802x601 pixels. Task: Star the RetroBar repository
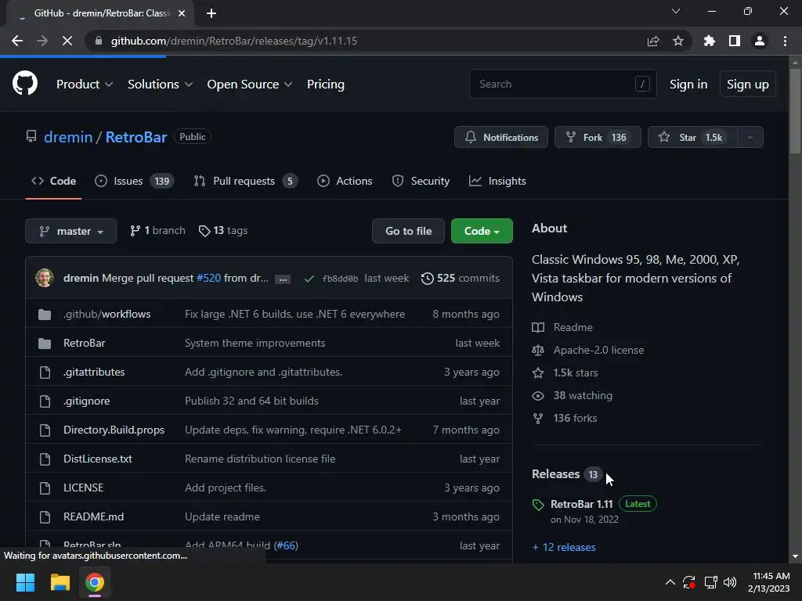click(692, 137)
